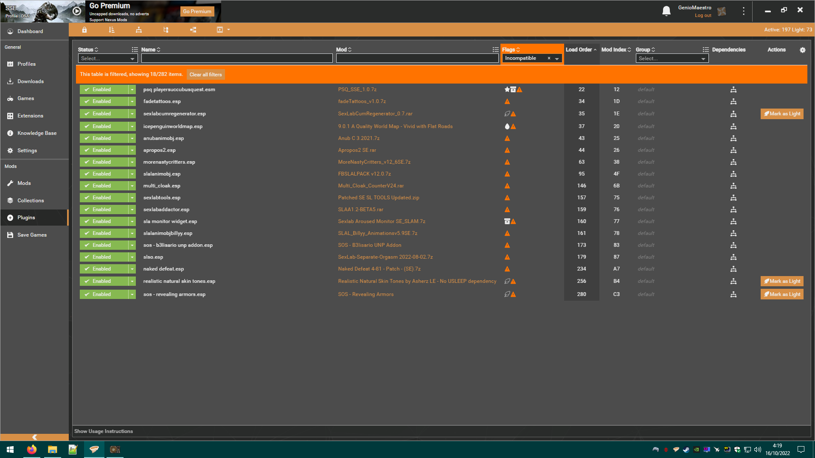Open the Collections section
Image resolution: width=815 pixels, height=458 pixels.
34,201
